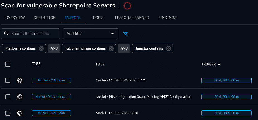Remove the Kill chain phase filter
Viewport: 258px width, 120px height.
click(111, 48)
